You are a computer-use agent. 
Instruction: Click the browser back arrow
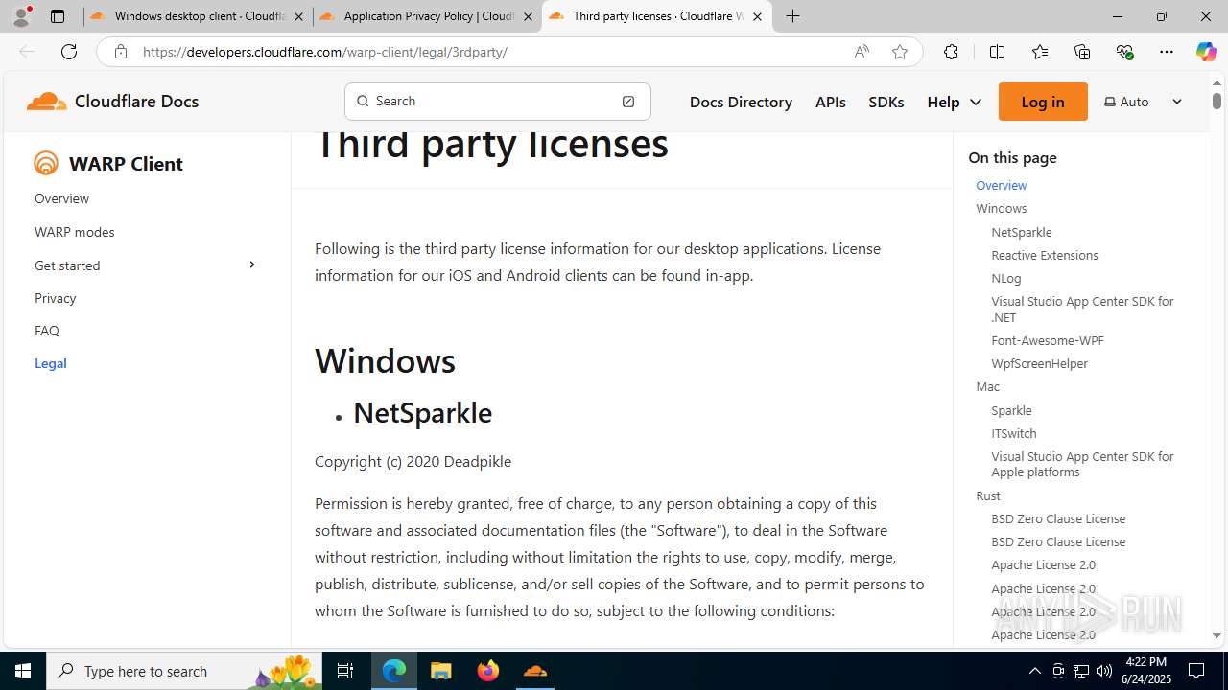pos(27,52)
